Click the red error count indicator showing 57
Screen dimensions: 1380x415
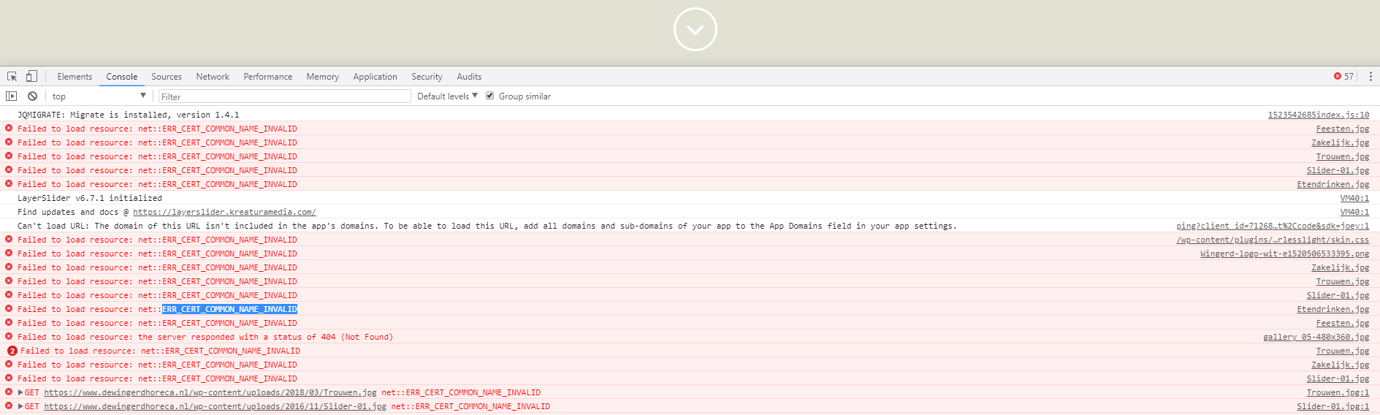[x=1343, y=77]
